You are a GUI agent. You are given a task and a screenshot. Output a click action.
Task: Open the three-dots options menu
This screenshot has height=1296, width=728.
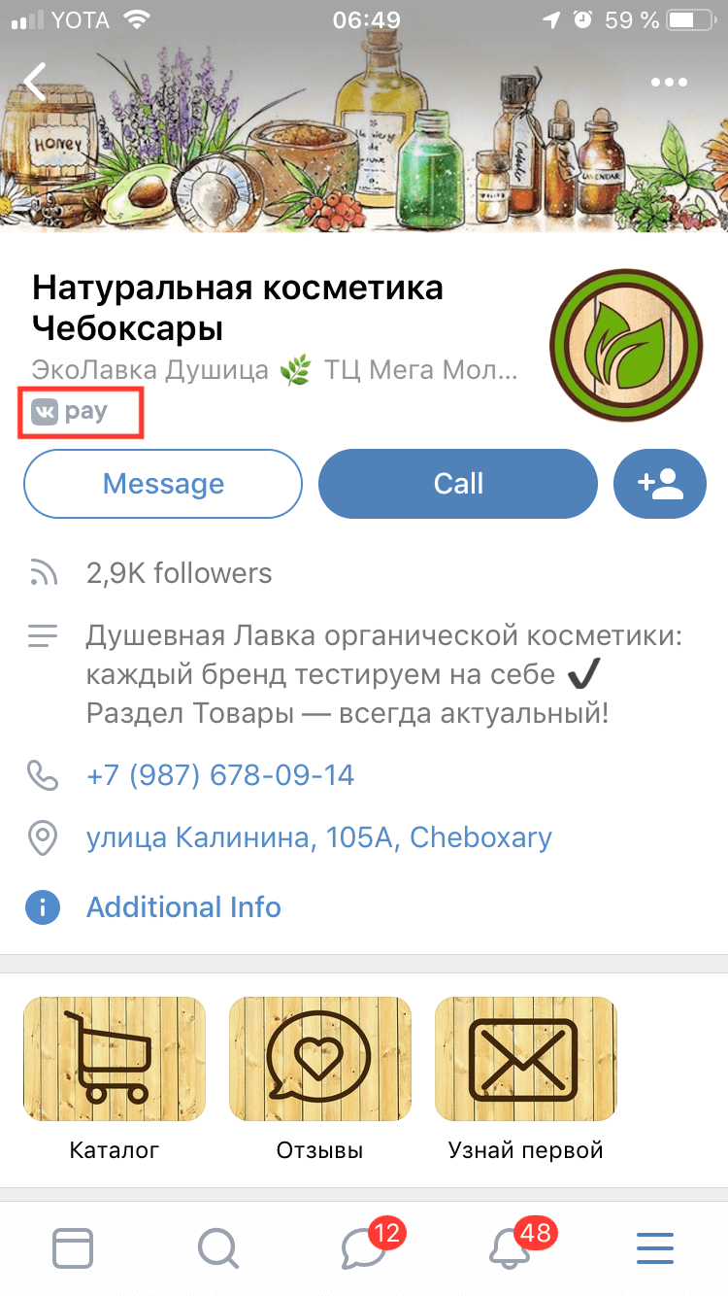point(670,83)
